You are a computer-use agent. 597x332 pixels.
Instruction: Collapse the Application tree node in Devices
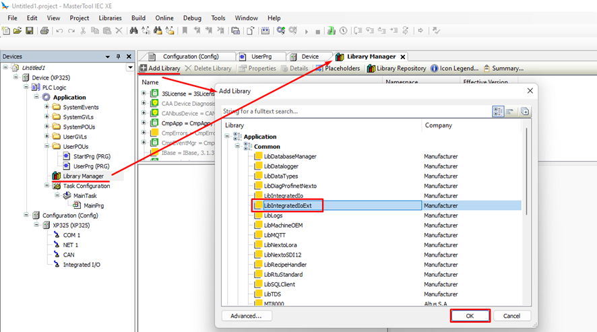click(x=36, y=97)
